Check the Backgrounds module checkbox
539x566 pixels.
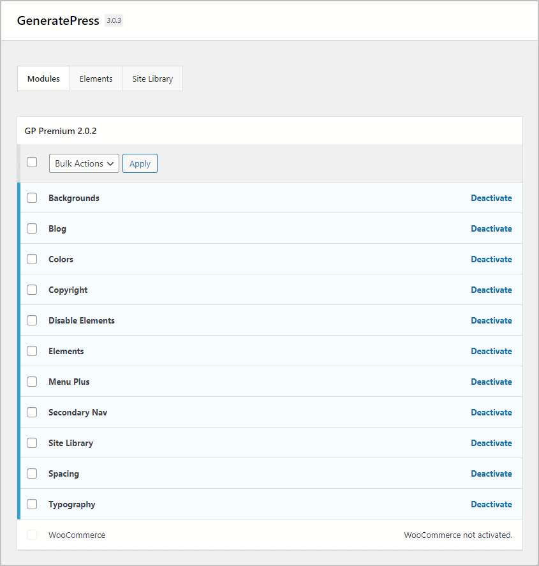32,198
